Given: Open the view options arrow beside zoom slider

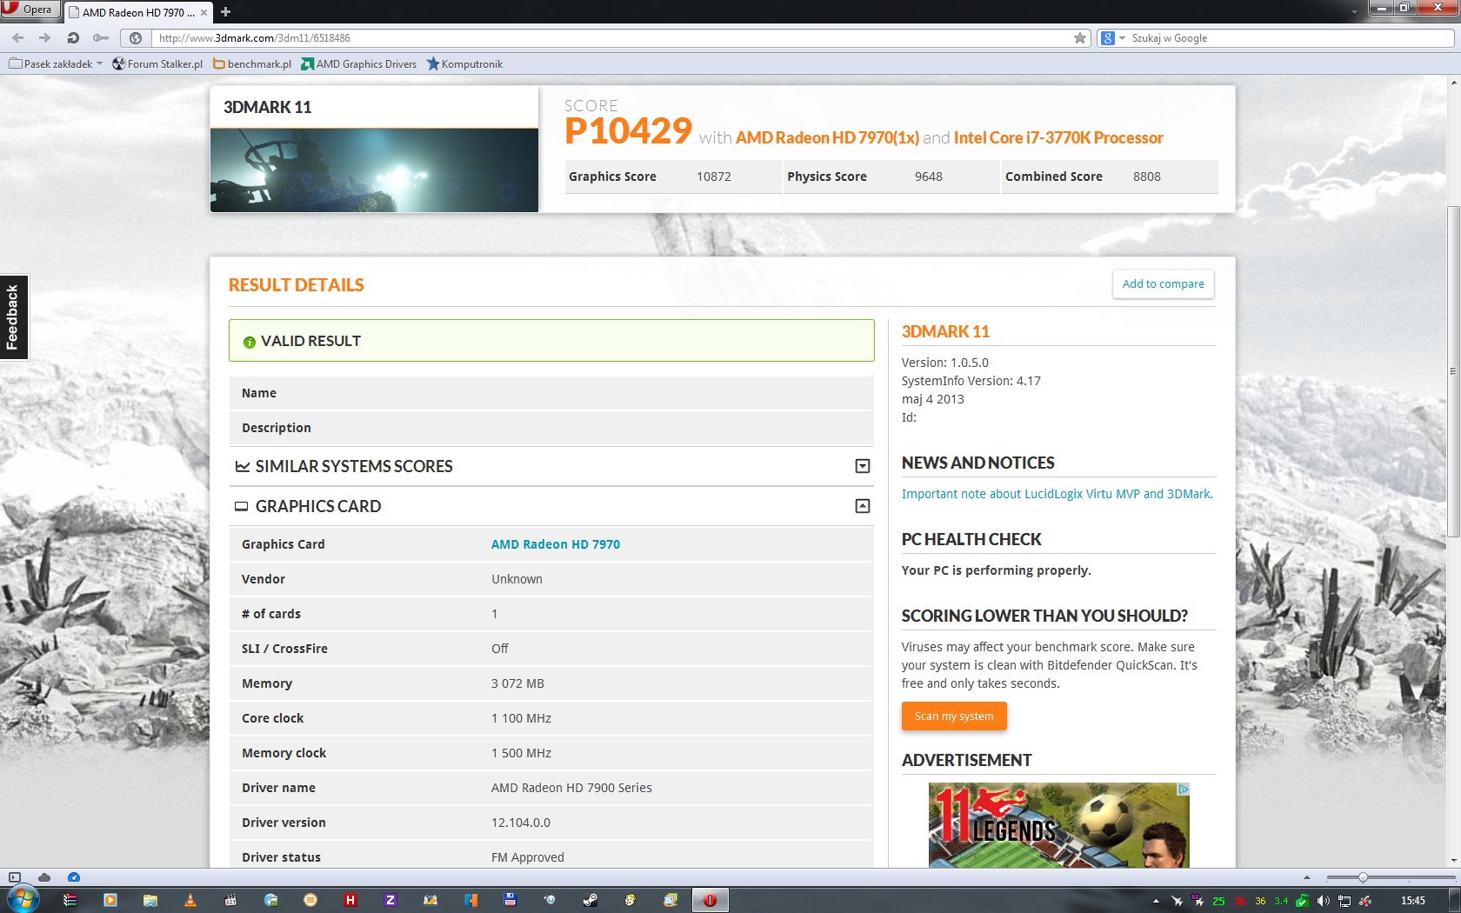Looking at the screenshot, I should tap(1307, 877).
